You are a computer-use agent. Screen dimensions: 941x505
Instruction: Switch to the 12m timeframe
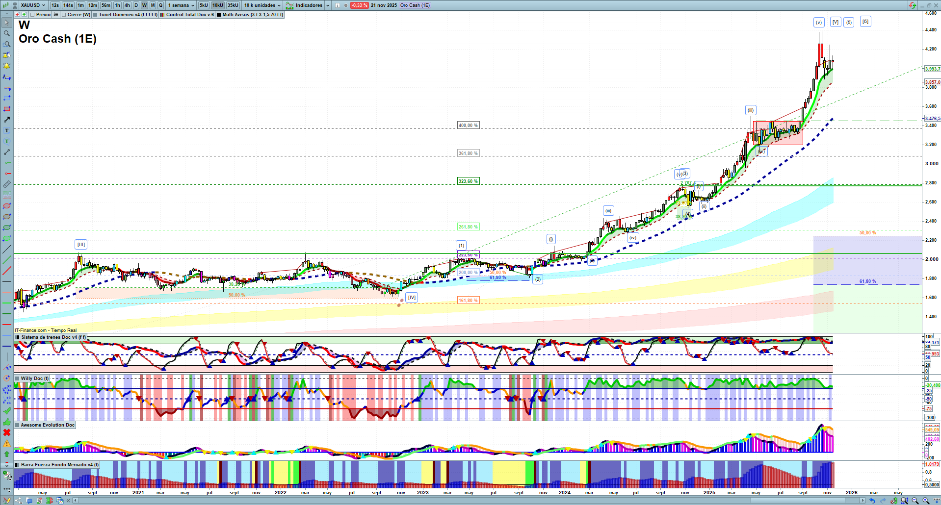[x=93, y=5]
